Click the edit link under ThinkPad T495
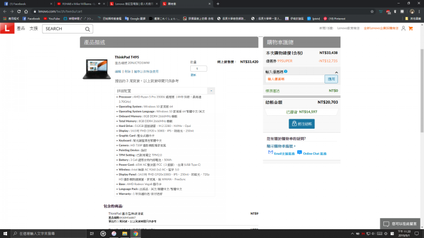This screenshot has width=424, height=238. (x=118, y=72)
